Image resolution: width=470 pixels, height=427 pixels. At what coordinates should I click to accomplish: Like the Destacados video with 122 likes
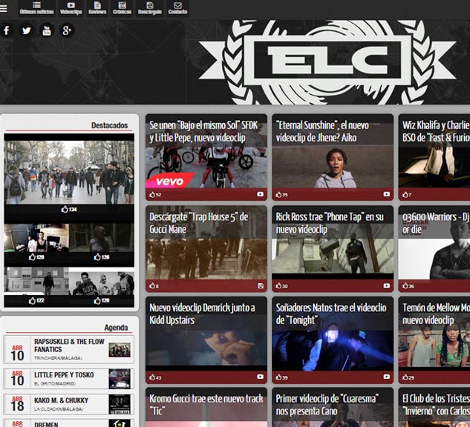(36, 300)
